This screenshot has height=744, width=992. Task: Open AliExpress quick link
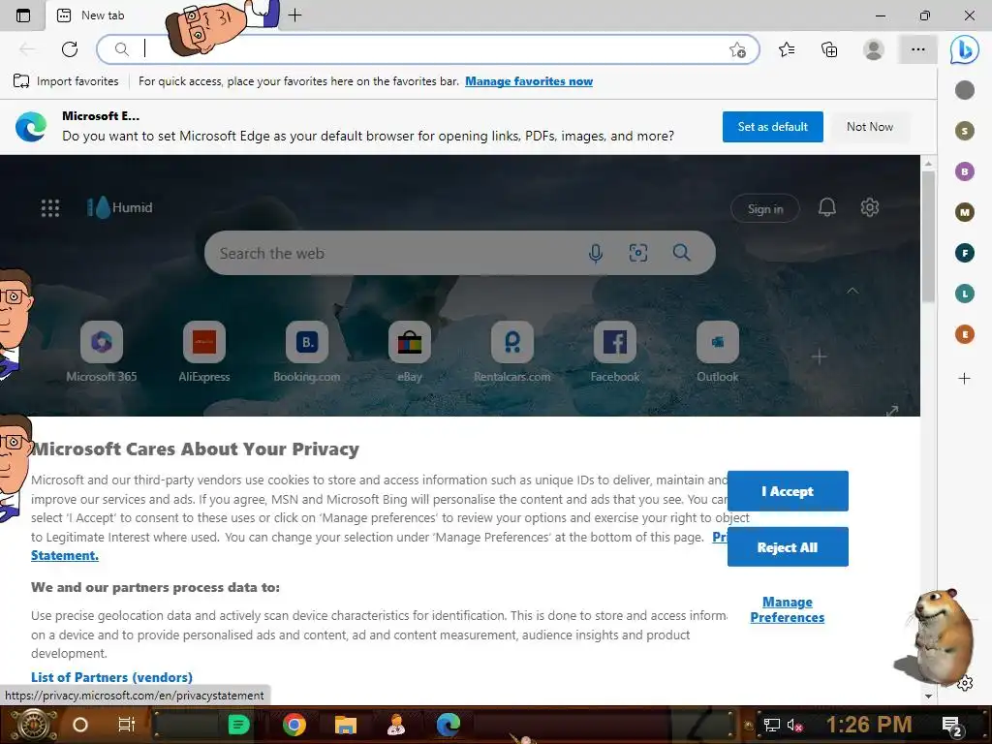point(203,352)
